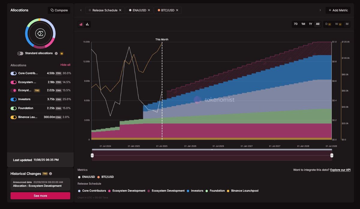Toggle pink Ecosystem 2.18b allocation visibility
The image size is (360, 209).
pos(13,82)
